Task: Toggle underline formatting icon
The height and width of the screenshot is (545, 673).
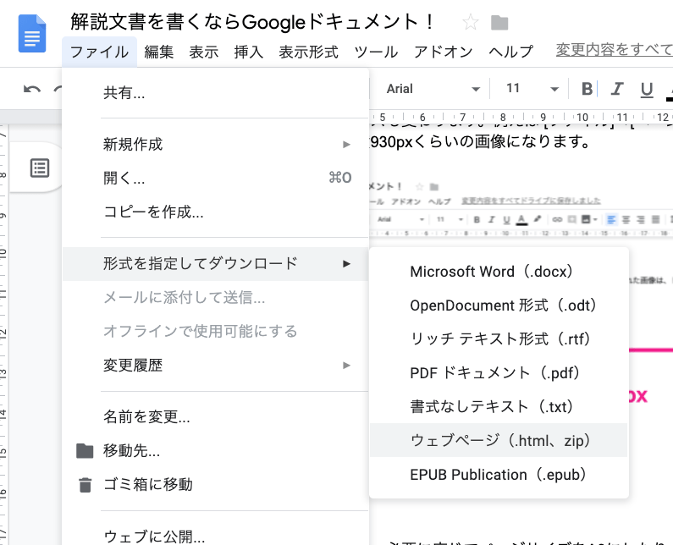Action: [x=647, y=89]
